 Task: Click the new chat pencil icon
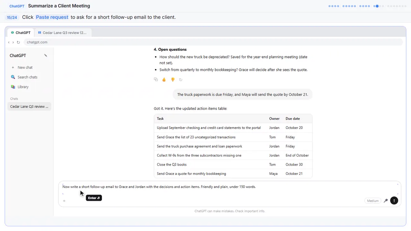tap(46, 56)
